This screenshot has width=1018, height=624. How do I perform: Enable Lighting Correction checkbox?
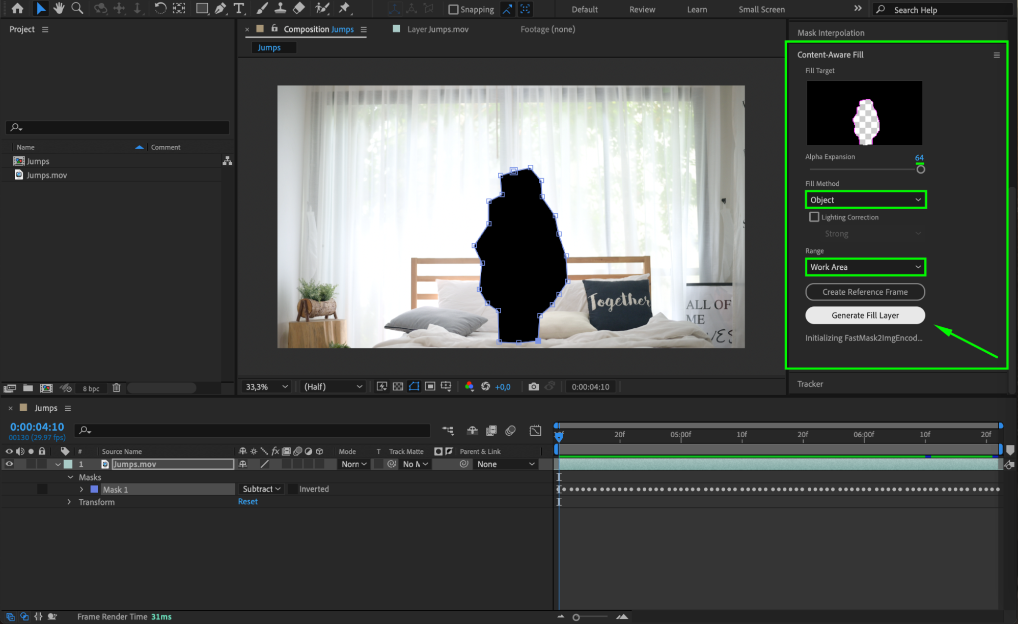(x=814, y=217)
